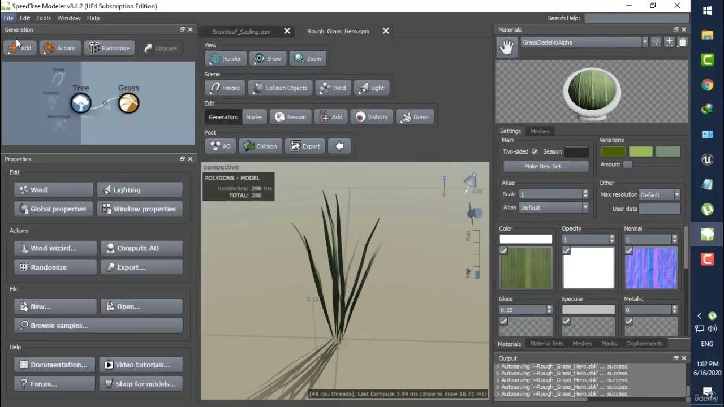Pick the dark green variation swatch
724x407 pixels.
click(x=613, y=151)
